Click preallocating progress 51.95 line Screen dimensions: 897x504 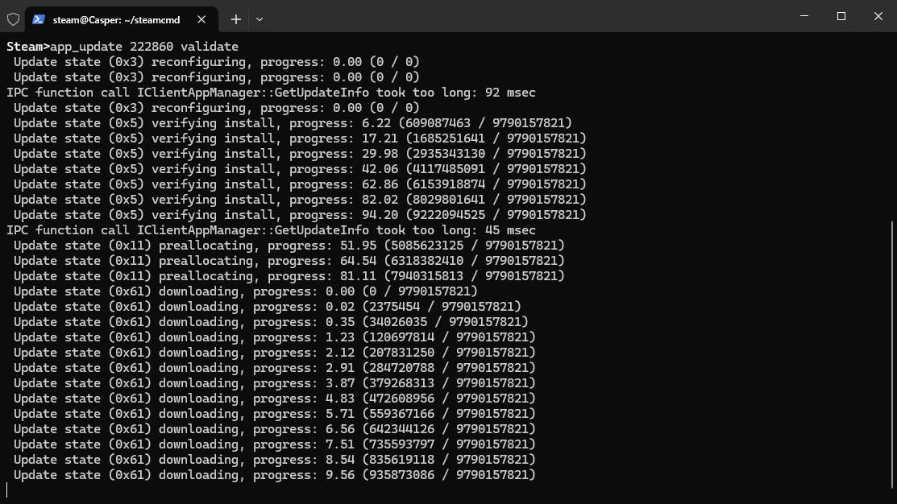(289, 245)
